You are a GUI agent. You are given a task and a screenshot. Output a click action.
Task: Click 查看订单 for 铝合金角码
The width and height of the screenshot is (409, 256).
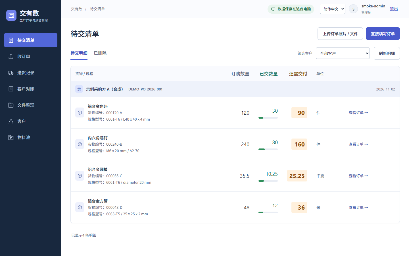tap(358, 113)
